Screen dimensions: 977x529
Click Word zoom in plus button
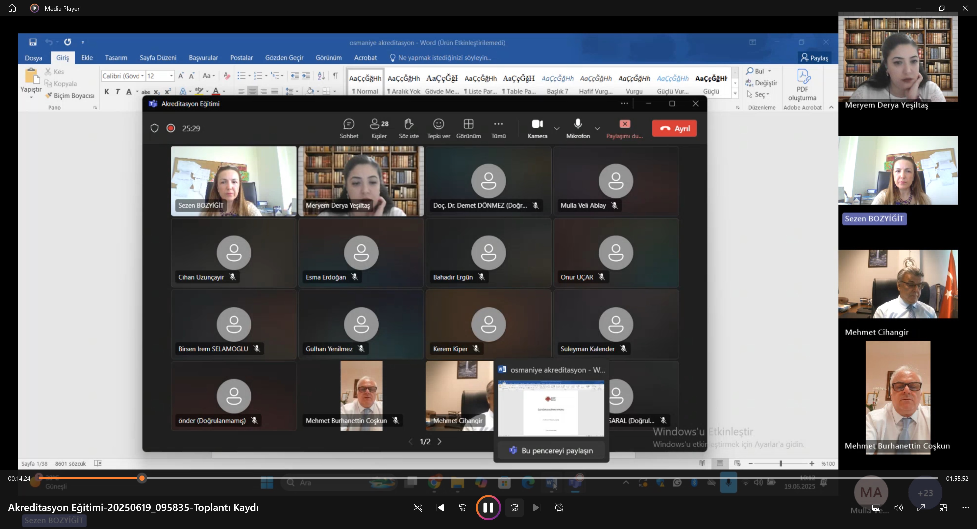point(812,463)
